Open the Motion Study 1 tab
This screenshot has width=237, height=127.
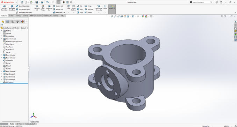[30, 124]
